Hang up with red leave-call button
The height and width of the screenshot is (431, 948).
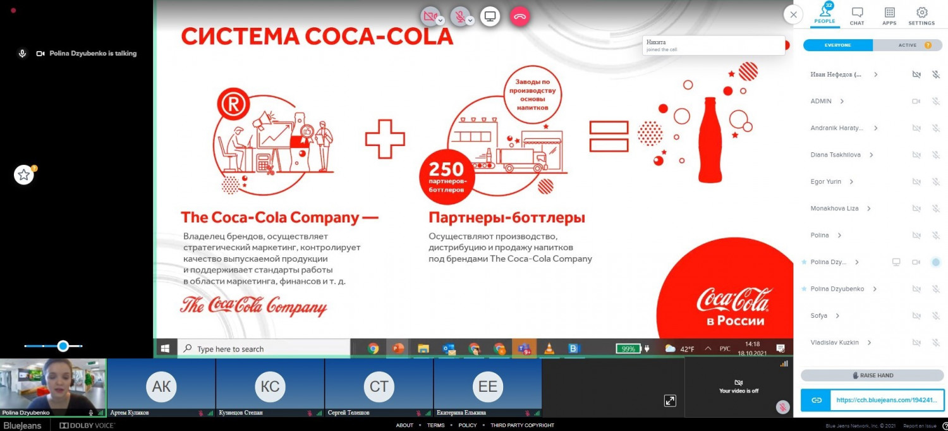click(520, 16)
